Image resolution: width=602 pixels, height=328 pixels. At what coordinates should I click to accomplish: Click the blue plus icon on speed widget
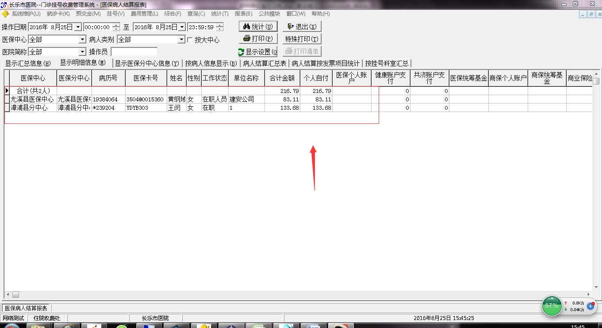(x=590, y=306)
